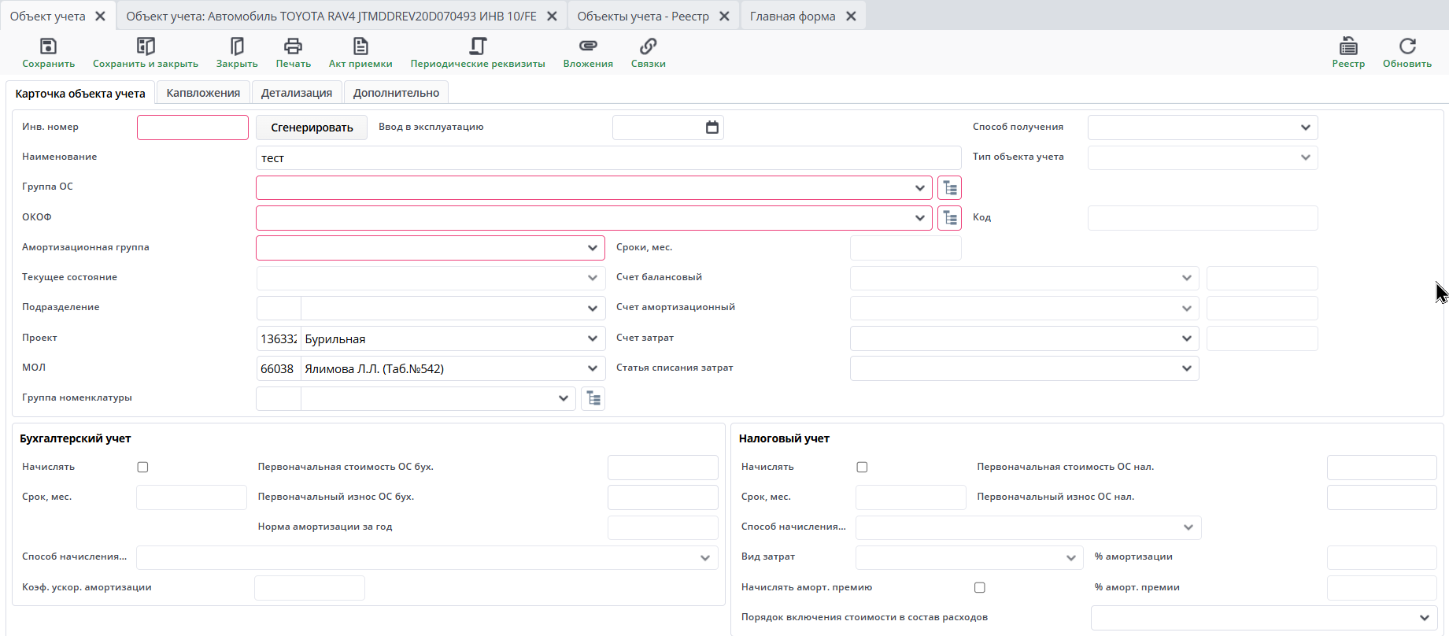Toggle Начислять аморт. премию checkbox
Image resolution: width=1449 pixels, height=636 pixels.
pyautogui.click(x=980, y=588)
